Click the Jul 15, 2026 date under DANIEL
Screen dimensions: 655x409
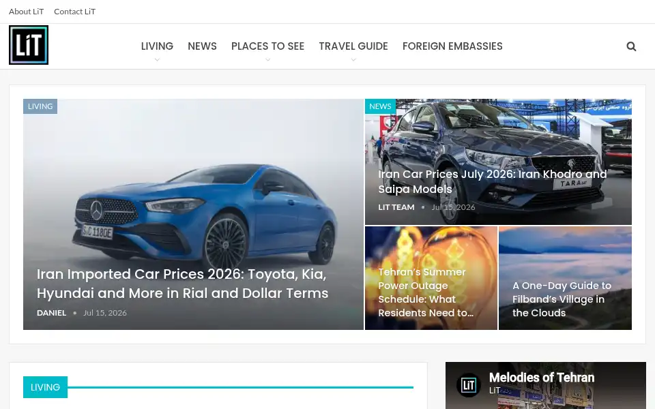105,313
